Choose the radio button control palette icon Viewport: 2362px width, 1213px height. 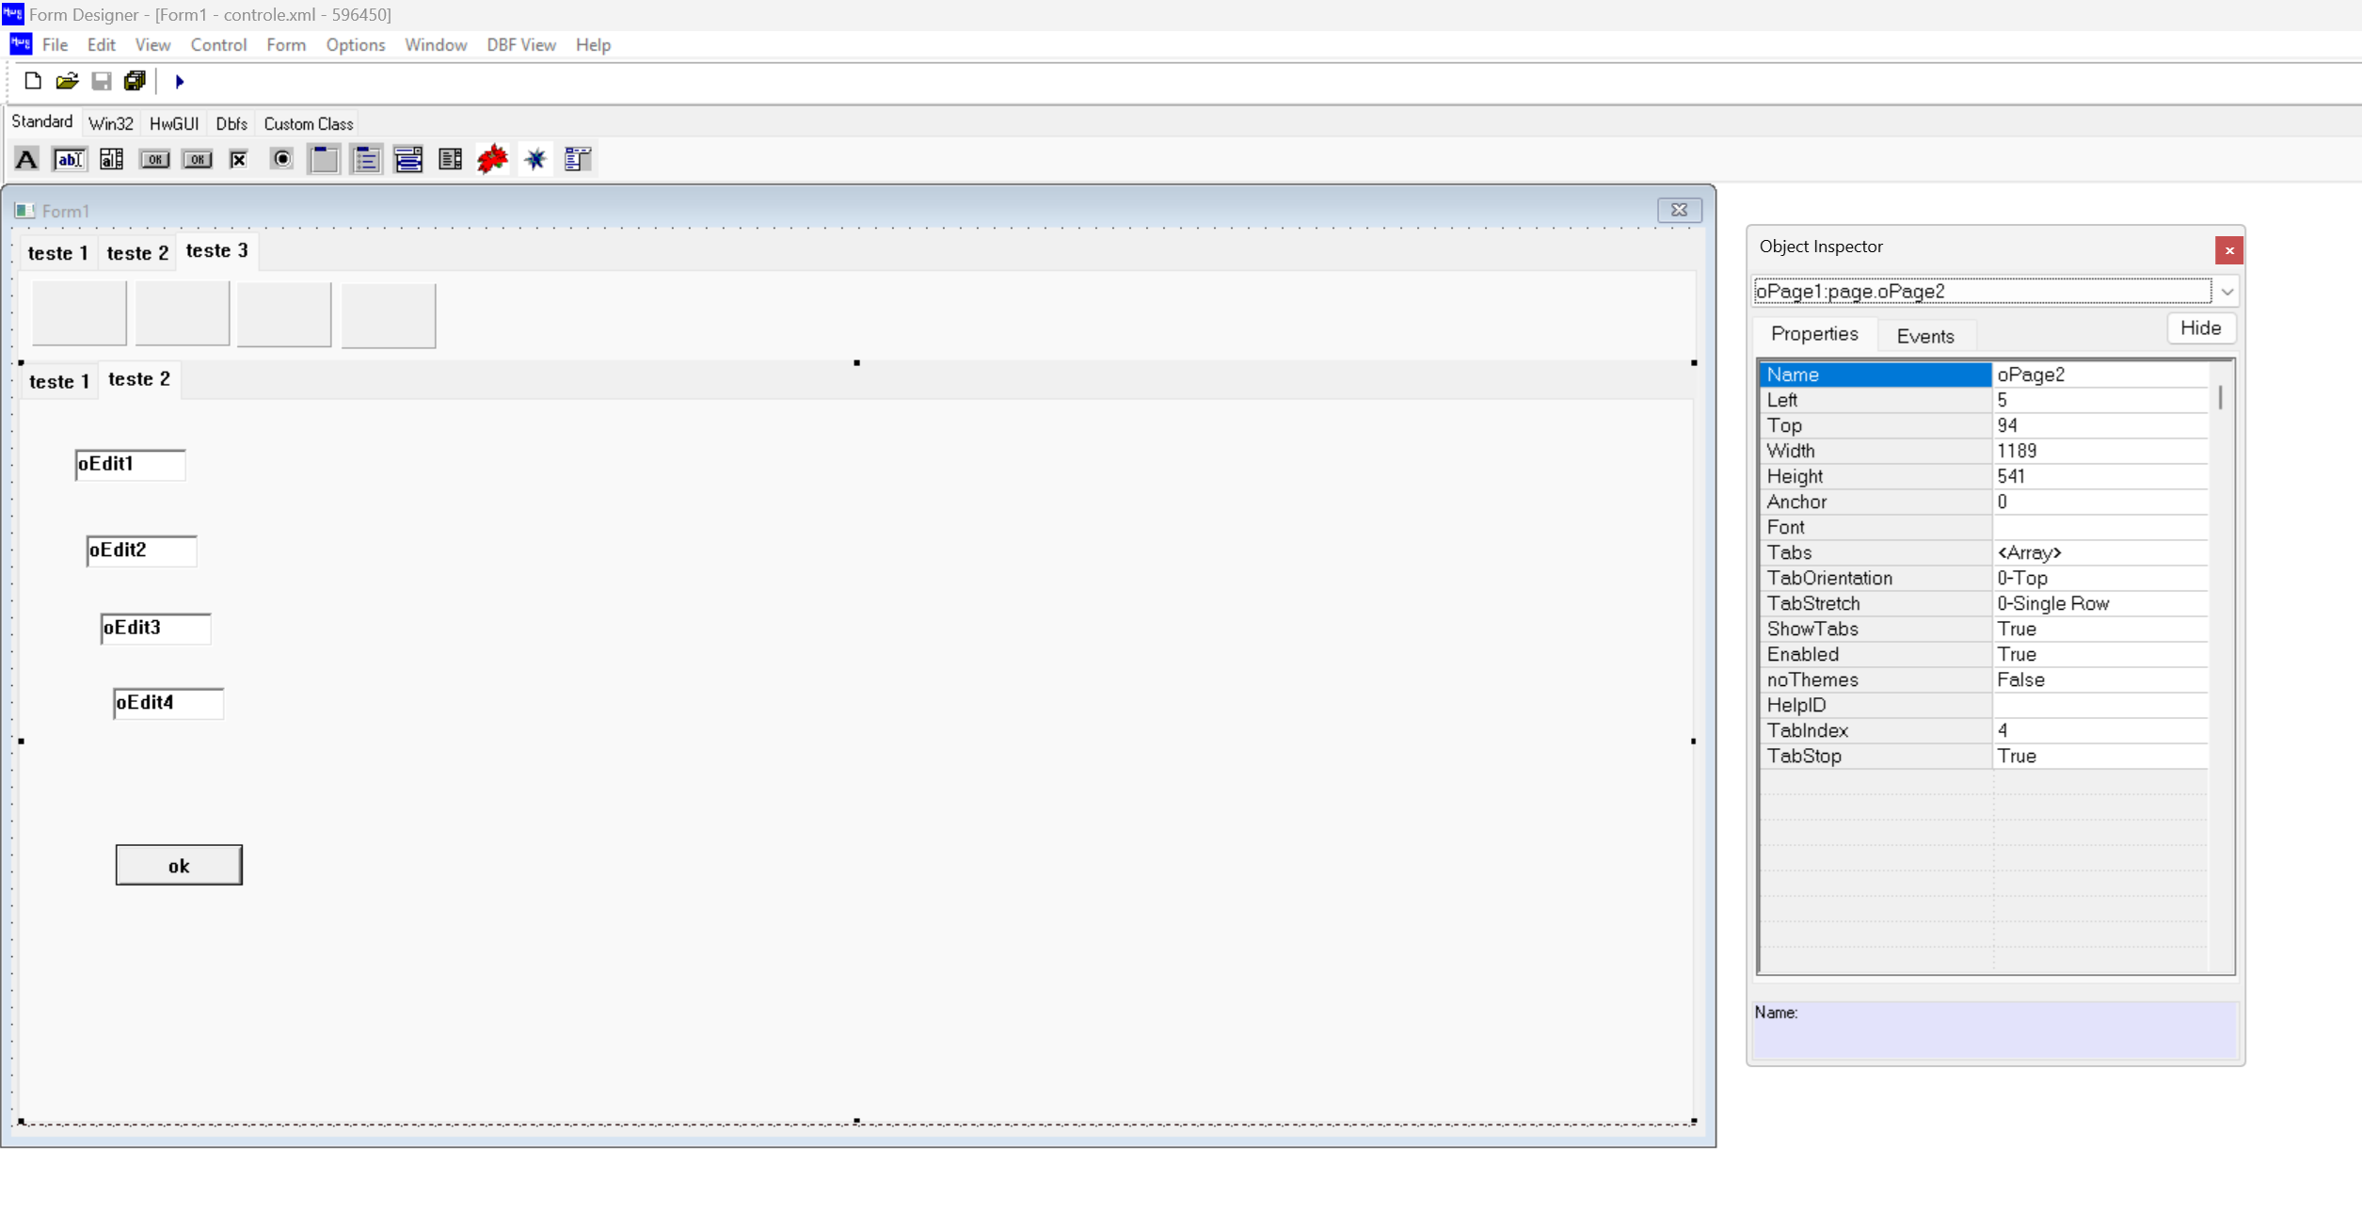click(x=281, y=159)
